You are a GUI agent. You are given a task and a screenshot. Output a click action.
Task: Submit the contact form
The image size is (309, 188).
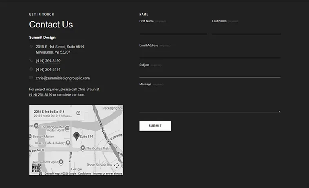[155, 125]
